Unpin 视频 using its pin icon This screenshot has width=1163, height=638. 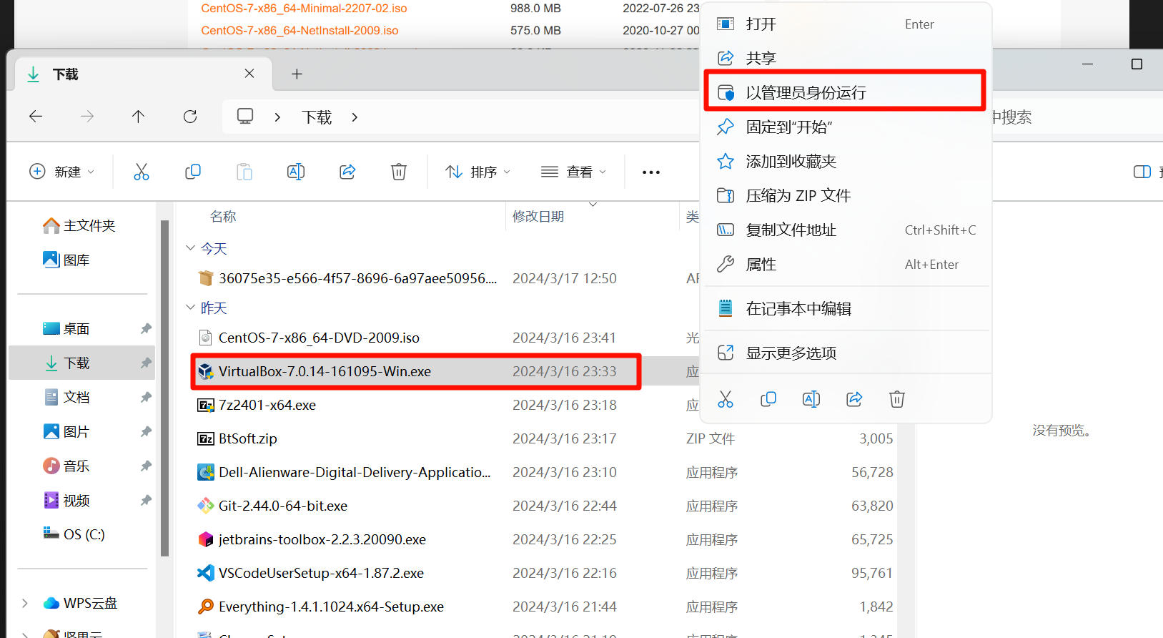pyautogui.click(x=146, y=500)
